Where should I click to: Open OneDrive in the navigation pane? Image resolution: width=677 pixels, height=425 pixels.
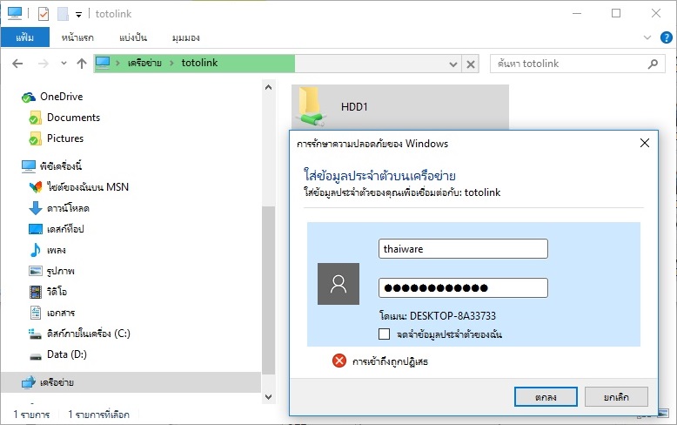pos(61,97)
